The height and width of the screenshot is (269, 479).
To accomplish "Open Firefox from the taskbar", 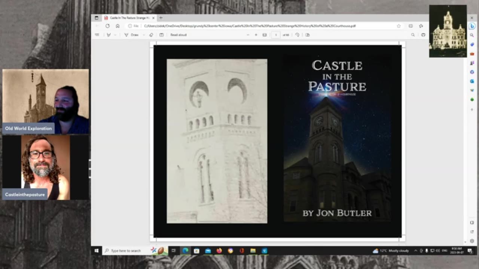I will (x=219, y=251).
